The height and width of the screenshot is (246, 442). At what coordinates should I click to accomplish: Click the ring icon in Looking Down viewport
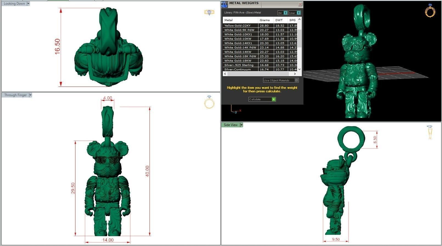209,12
